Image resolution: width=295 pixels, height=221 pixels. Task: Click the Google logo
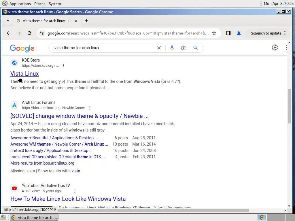22,48
